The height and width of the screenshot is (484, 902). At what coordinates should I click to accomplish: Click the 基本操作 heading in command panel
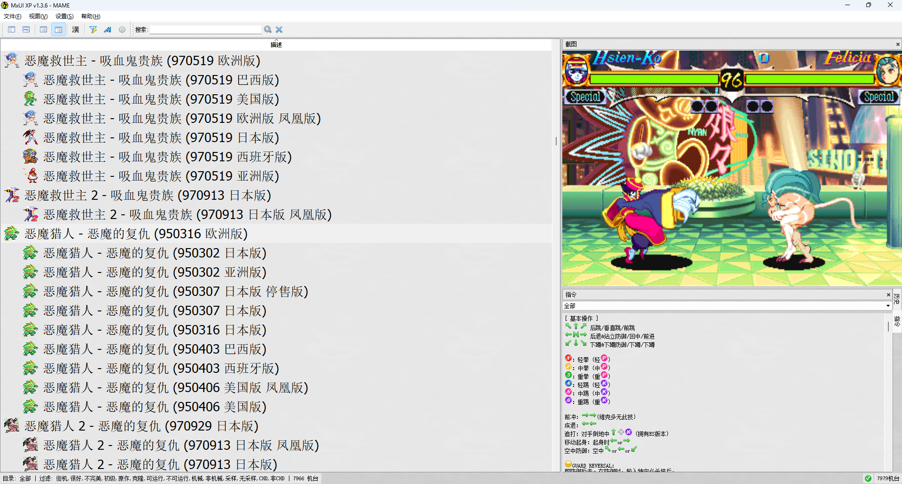[x=582, y=318]
